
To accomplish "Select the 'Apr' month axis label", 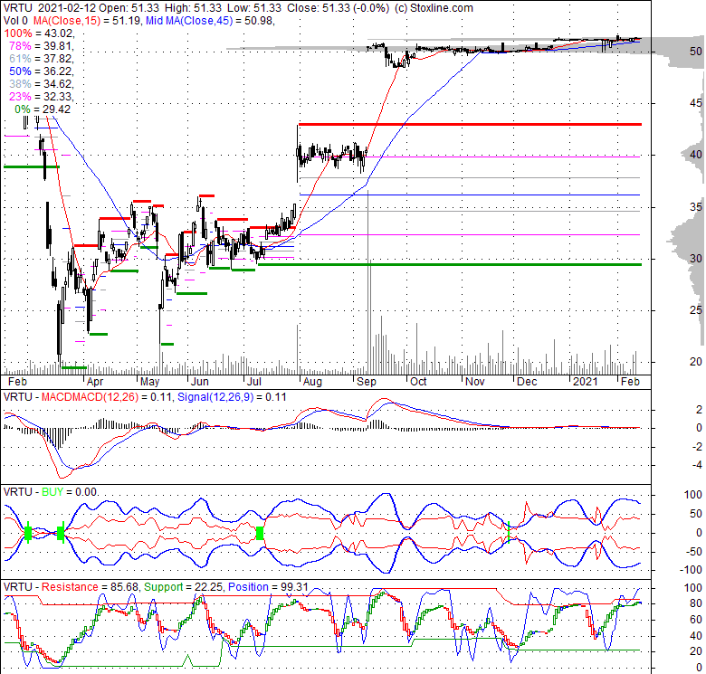I will 94,382.
